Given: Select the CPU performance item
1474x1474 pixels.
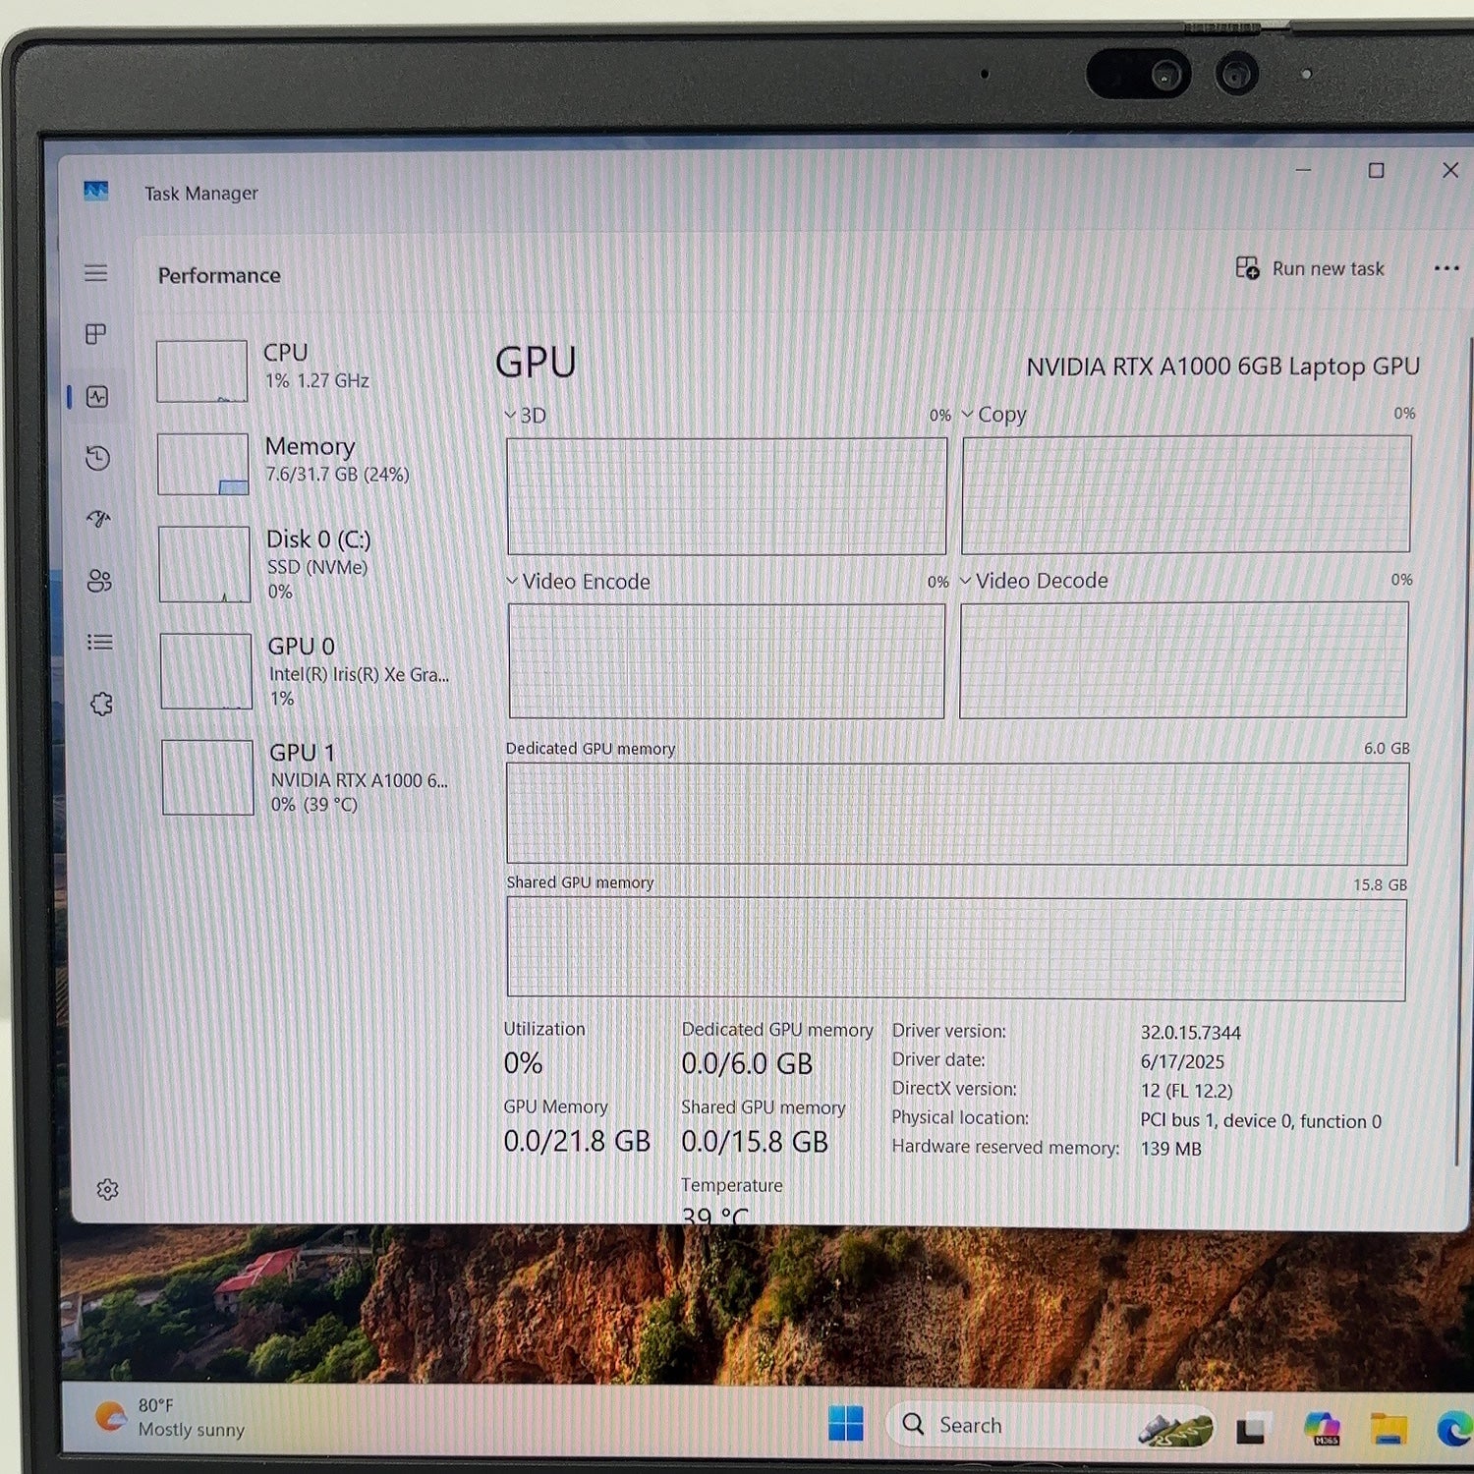Looking at the screenshot, I should tap(304, 370).
